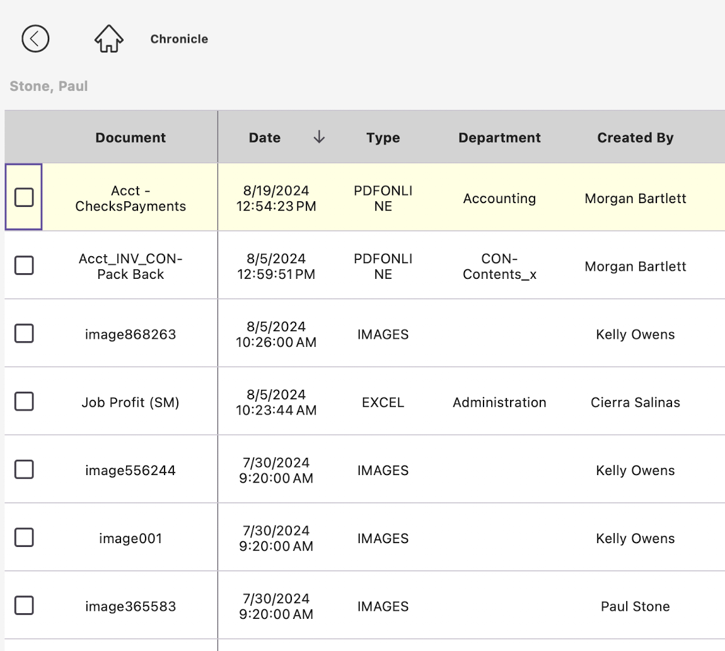
Task: Enable the image001 row checkbox
Action: click(24, 538)
